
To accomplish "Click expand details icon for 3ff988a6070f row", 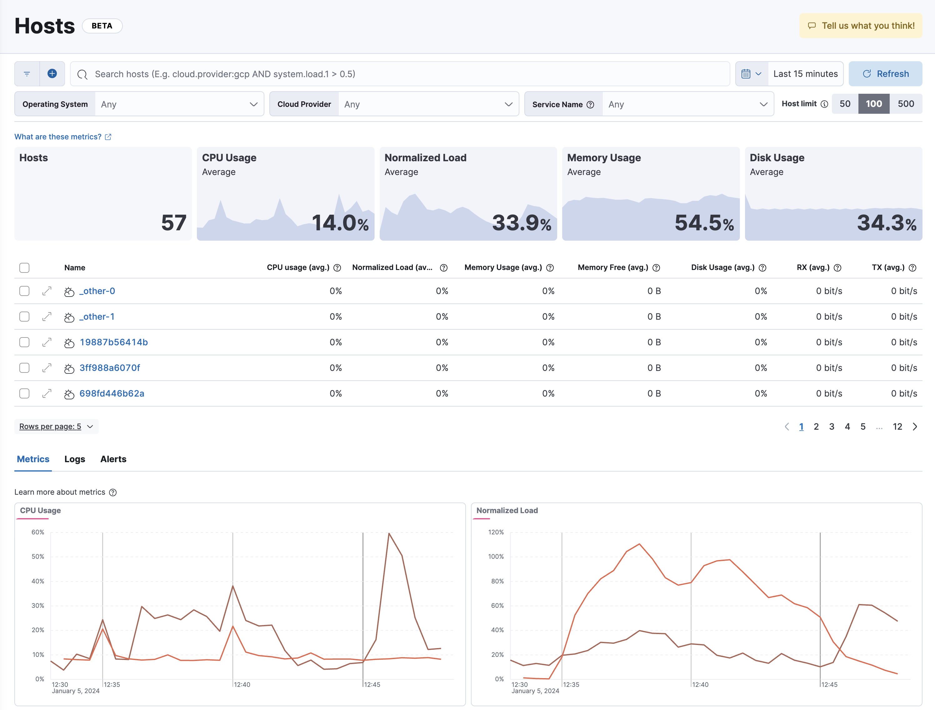I will [47, 368].
